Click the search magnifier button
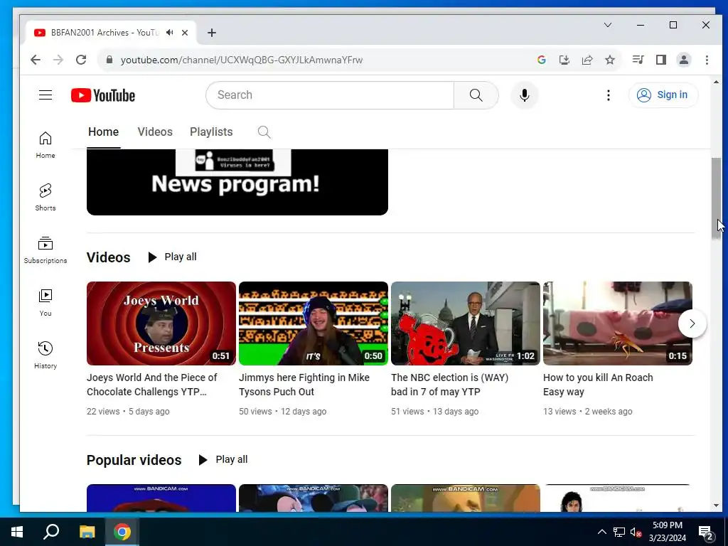The height and width of the screenshot is (546, 728). click(x=476, y=95)
